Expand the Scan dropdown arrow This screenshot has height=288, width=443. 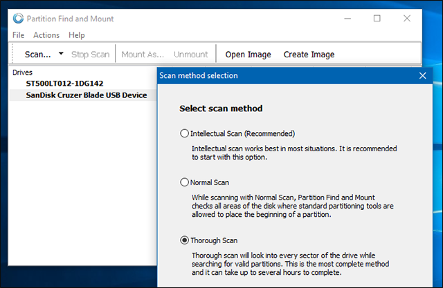click(61, 53)
